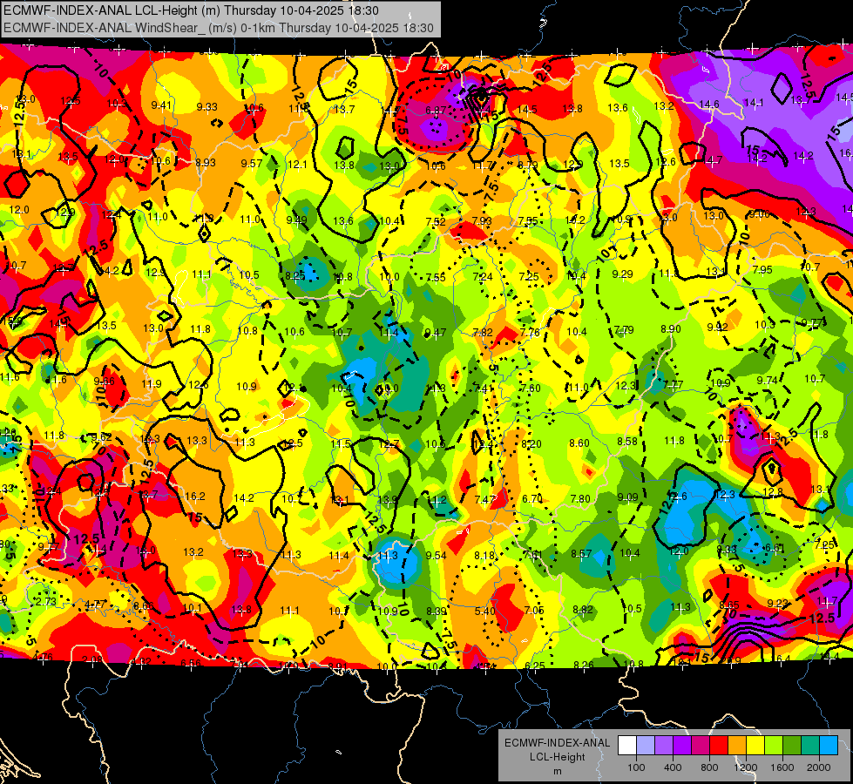Click the grid value '8.57' on the map
This screenshot has height=784, width=853.
[581, 554]
